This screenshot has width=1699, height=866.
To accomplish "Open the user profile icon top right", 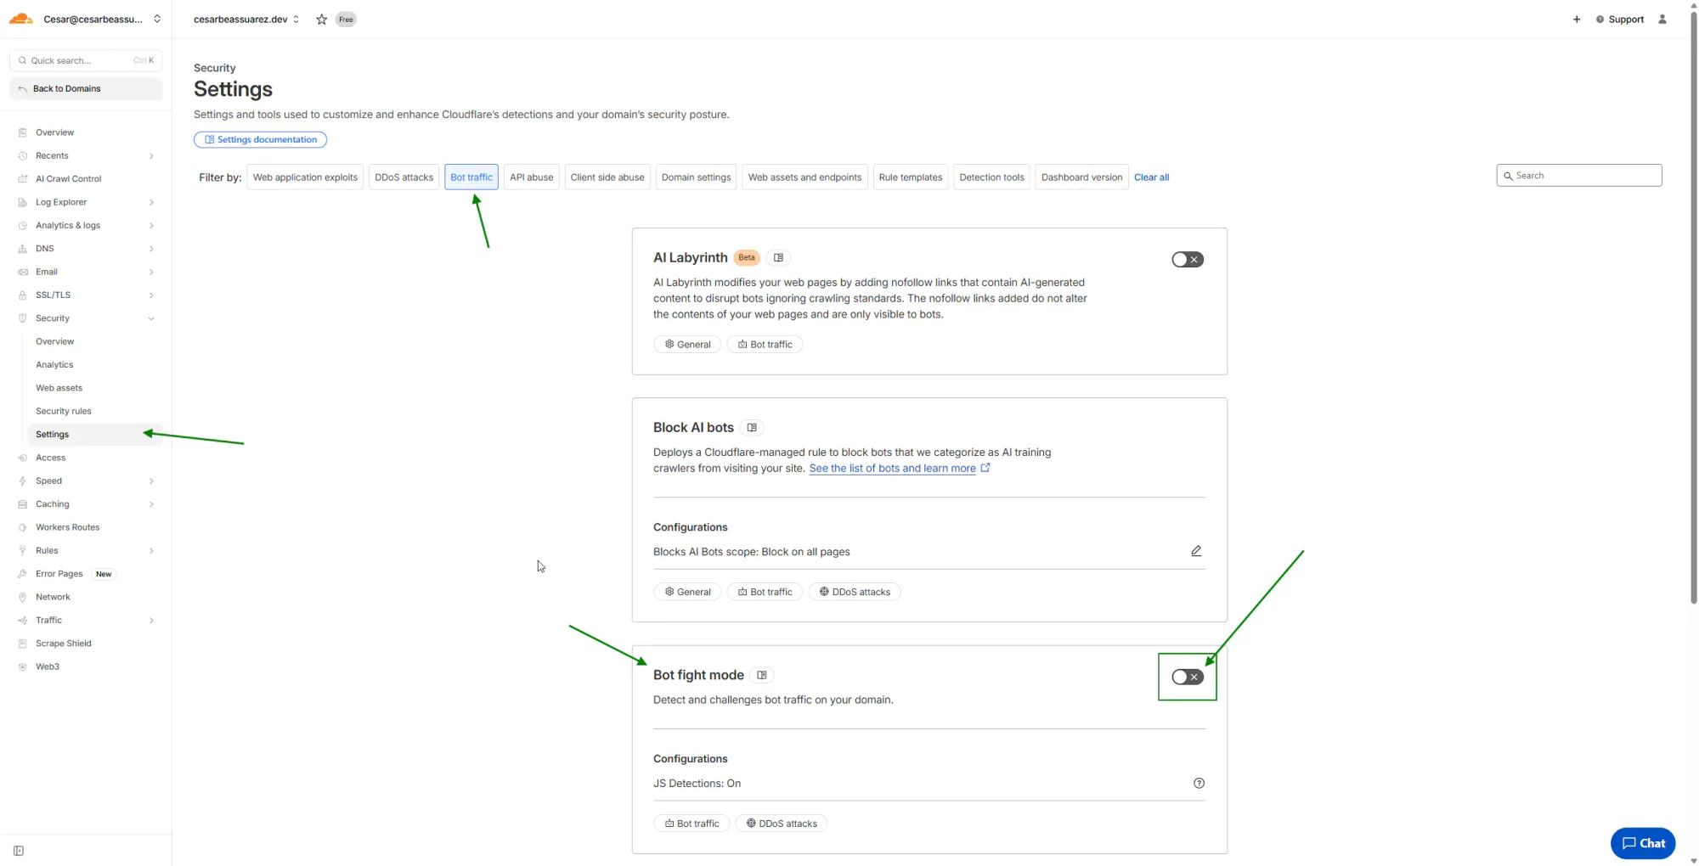I will [x=1663, y=19].
